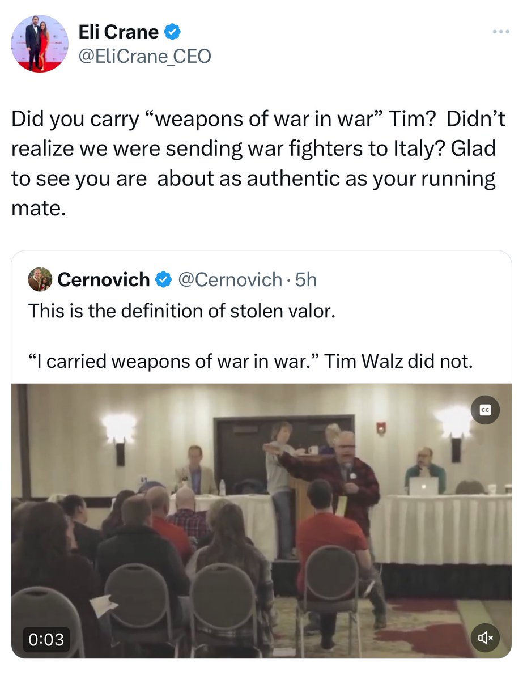Open the @Cernovich handle in the quote
The height and width of the screenshot is (680, 523).
(229, 279)
